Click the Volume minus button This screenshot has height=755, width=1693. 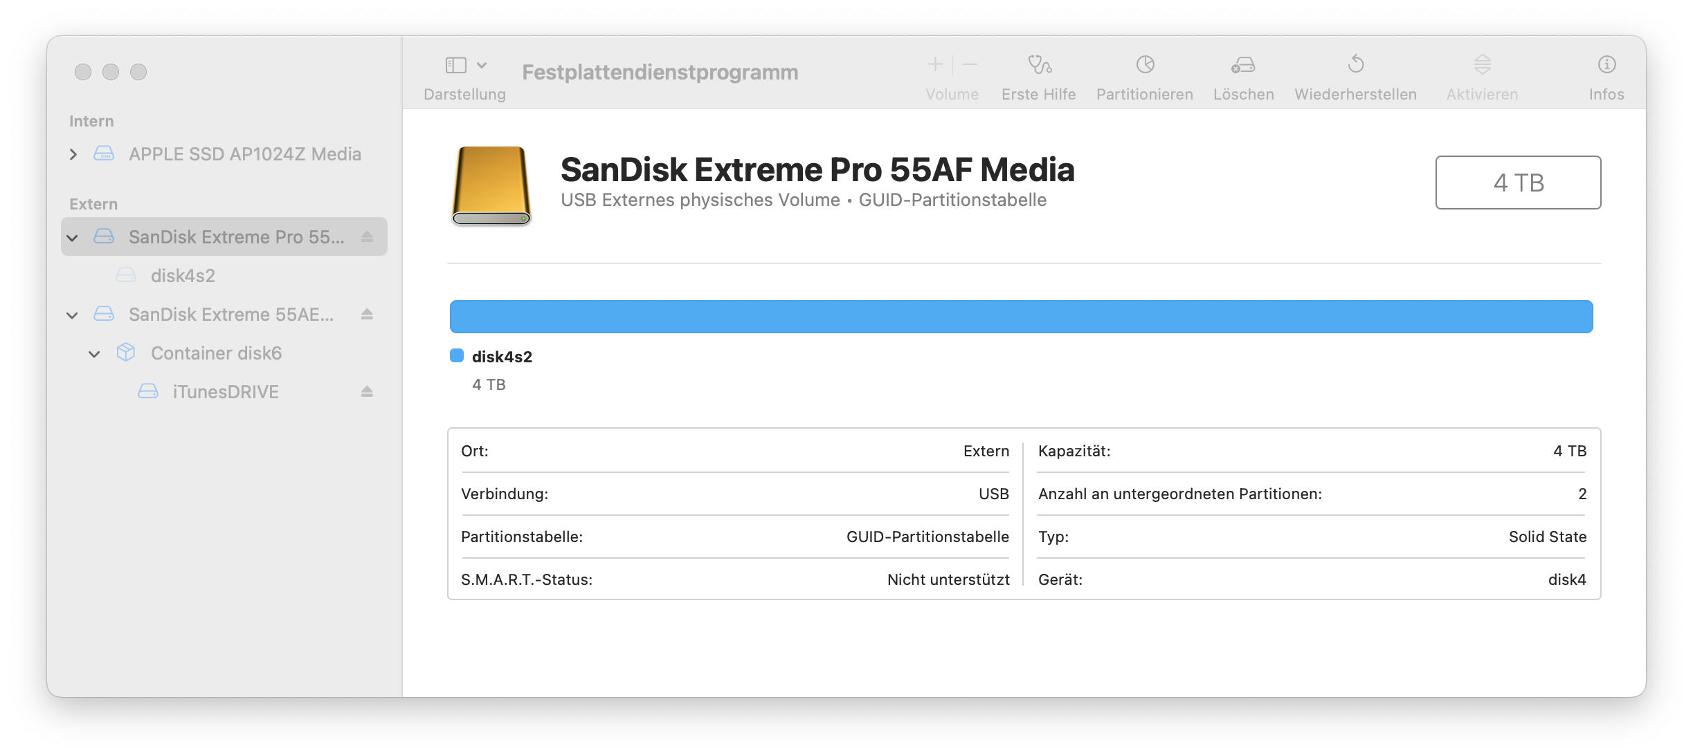[x=969, y=64]
